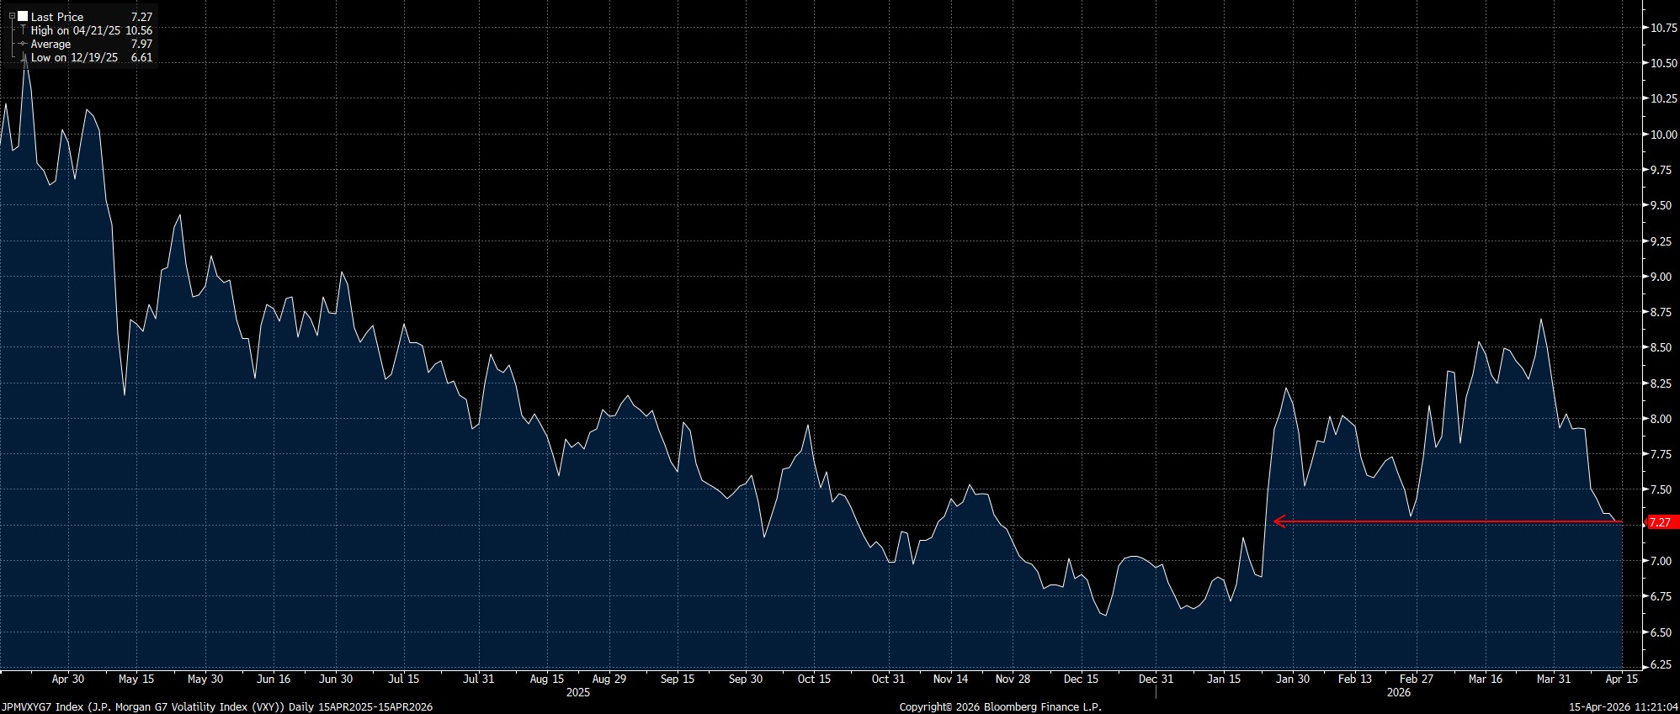Image resolution: width=1680 pixels, height=714 pixels.
Task: Click the Average line icon in legend
Action: [23, 44]
